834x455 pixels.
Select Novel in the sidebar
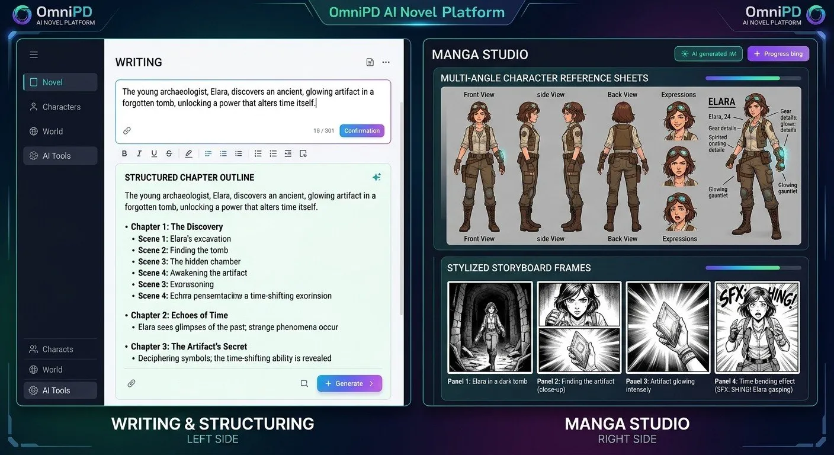pos(60,82)
